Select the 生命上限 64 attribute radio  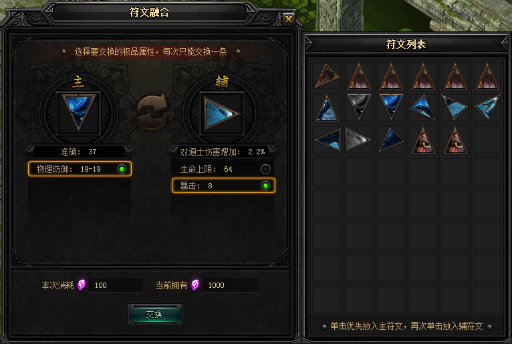tap(265, 169)
